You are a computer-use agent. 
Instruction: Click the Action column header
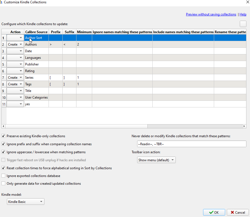pyautogui.click(x=15, y=32)
